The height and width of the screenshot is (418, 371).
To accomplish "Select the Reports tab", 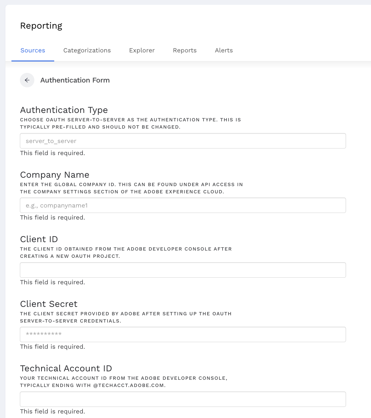I will (x=185, y=50).
